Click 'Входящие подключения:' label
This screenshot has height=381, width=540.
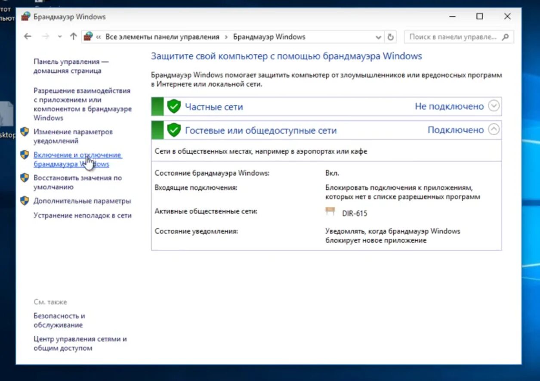pyautogui.click(x=196, y=188)
